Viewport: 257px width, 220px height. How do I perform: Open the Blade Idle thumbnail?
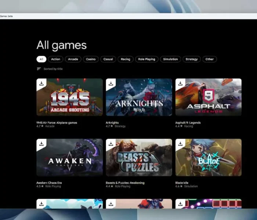(209, 157)
